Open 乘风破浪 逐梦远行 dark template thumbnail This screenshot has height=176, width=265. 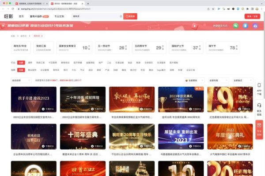[x=34, y=136]
